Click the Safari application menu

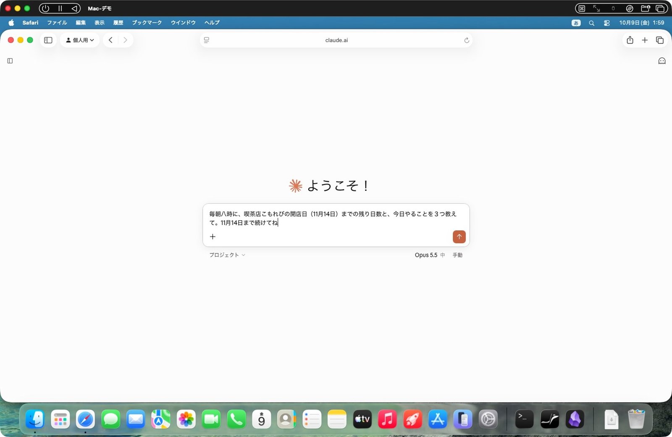click(x=30, y=23)
